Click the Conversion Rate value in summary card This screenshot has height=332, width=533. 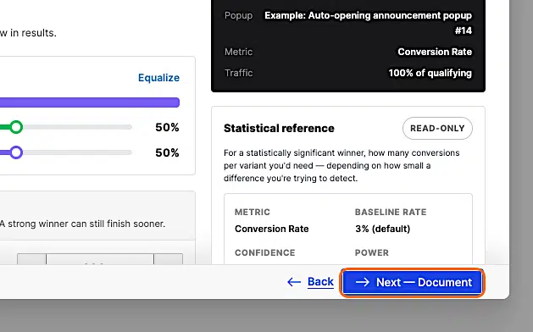435,52
